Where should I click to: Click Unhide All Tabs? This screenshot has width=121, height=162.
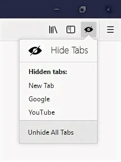point(58,132)
